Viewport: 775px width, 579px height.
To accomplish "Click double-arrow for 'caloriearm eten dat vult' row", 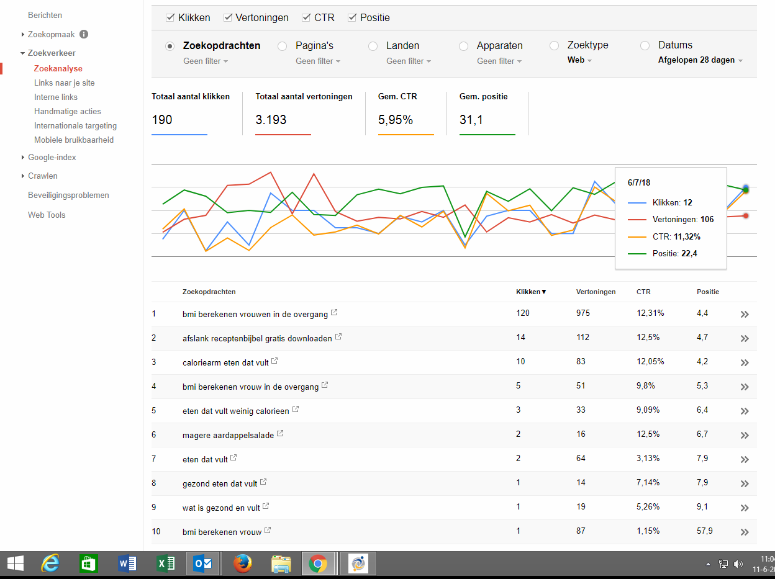I will click(x=745, y=363).
